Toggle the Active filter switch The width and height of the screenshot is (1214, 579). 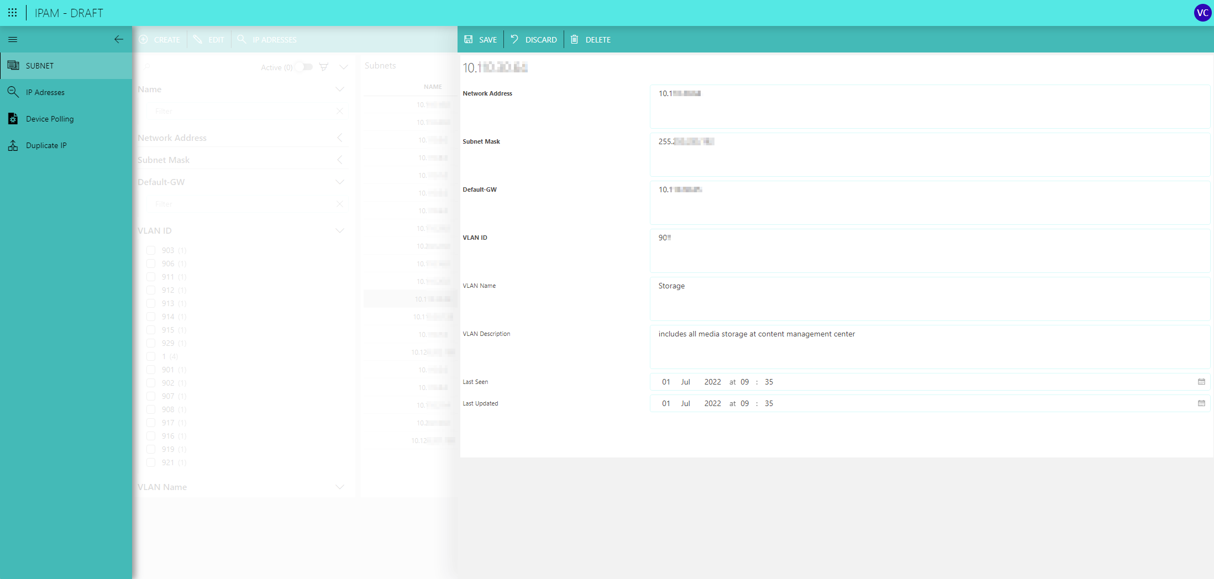(304, 67)
